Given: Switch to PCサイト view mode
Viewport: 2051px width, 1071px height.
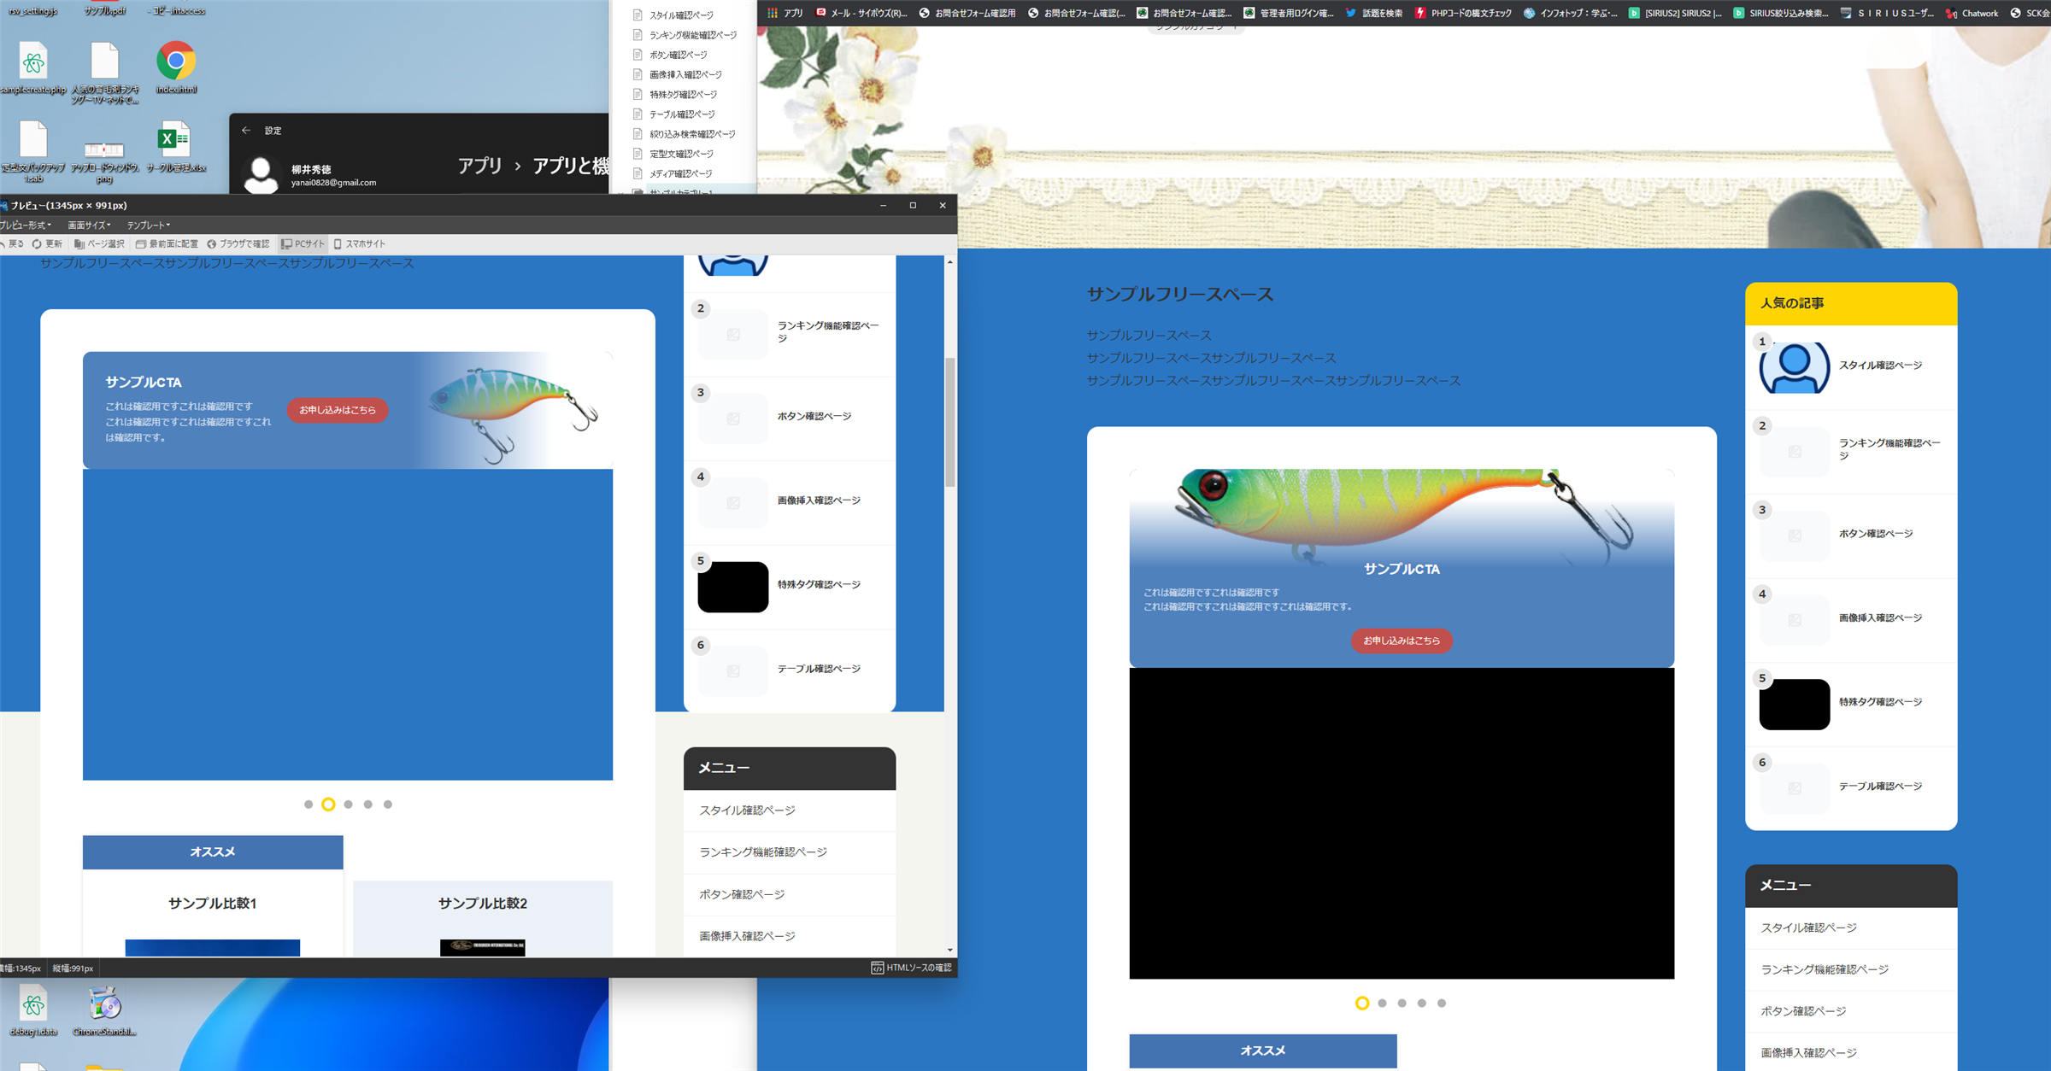Looking at the screenshot, I should (303, 244).
